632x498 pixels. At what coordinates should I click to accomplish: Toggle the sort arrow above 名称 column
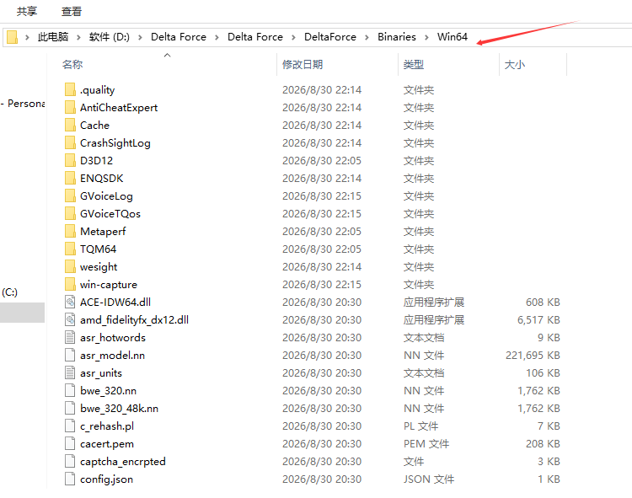(168, 56)
